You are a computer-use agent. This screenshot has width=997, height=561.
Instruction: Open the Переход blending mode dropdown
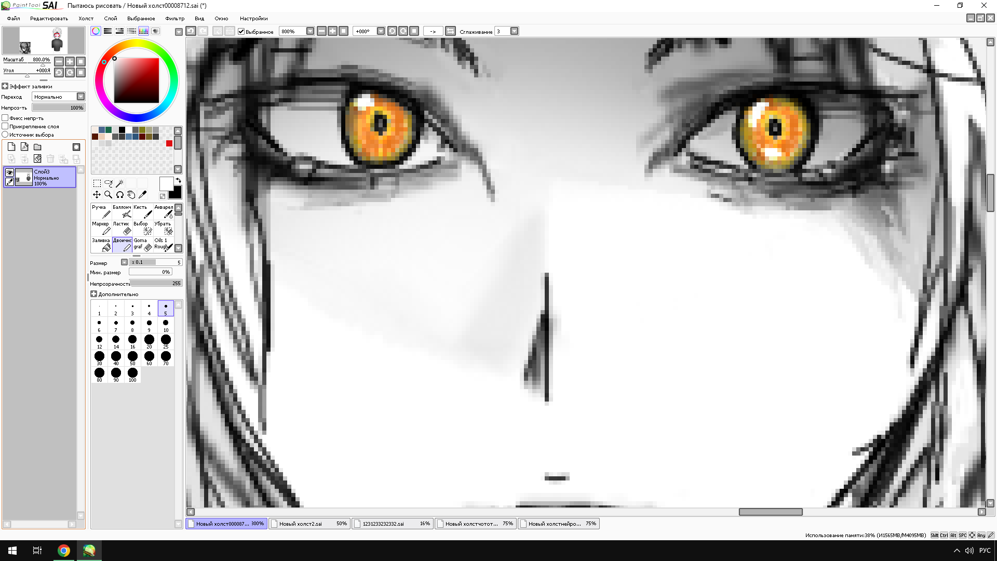80,97
